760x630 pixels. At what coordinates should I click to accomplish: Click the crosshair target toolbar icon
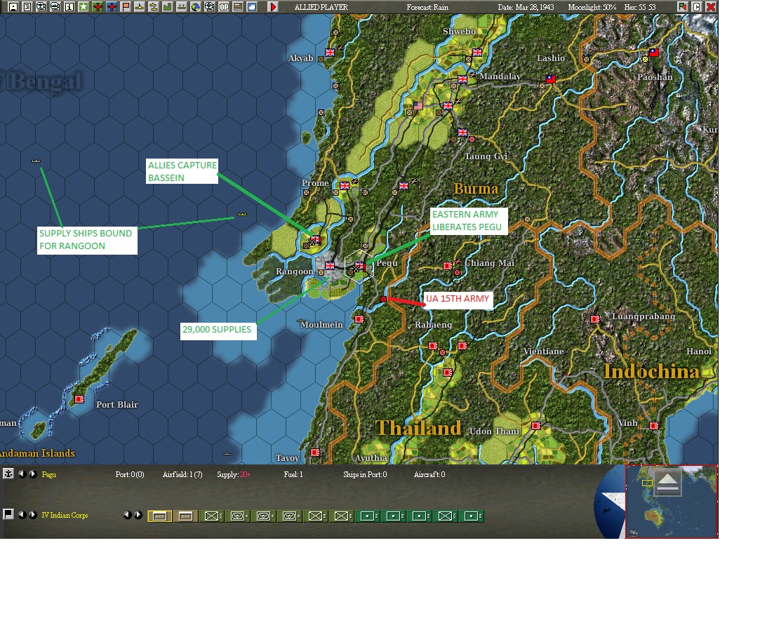tap(209, 7)
